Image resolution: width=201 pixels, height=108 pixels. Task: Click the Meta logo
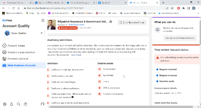7,20
